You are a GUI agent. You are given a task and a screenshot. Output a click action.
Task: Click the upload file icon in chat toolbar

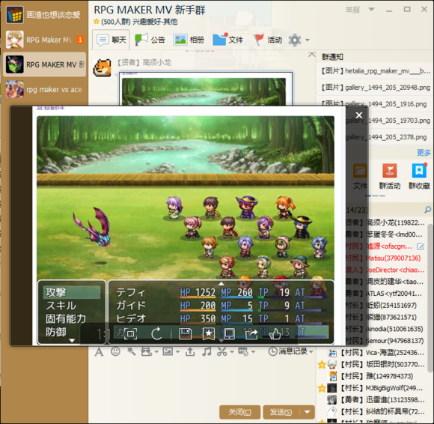click(x=190, y=351)
